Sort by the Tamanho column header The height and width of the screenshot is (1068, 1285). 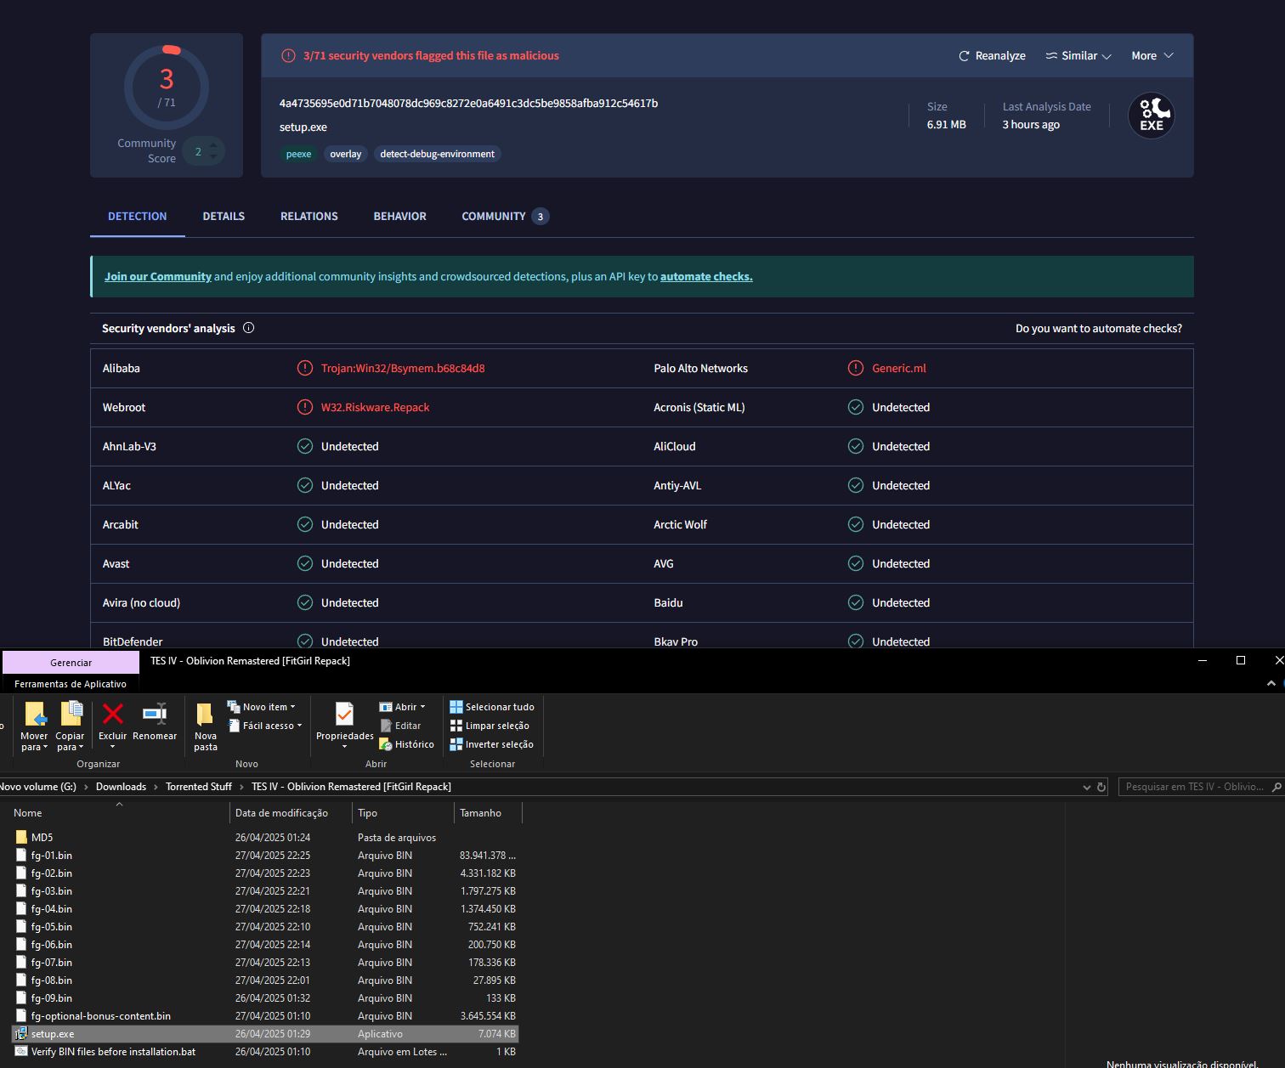pos(488,813)
